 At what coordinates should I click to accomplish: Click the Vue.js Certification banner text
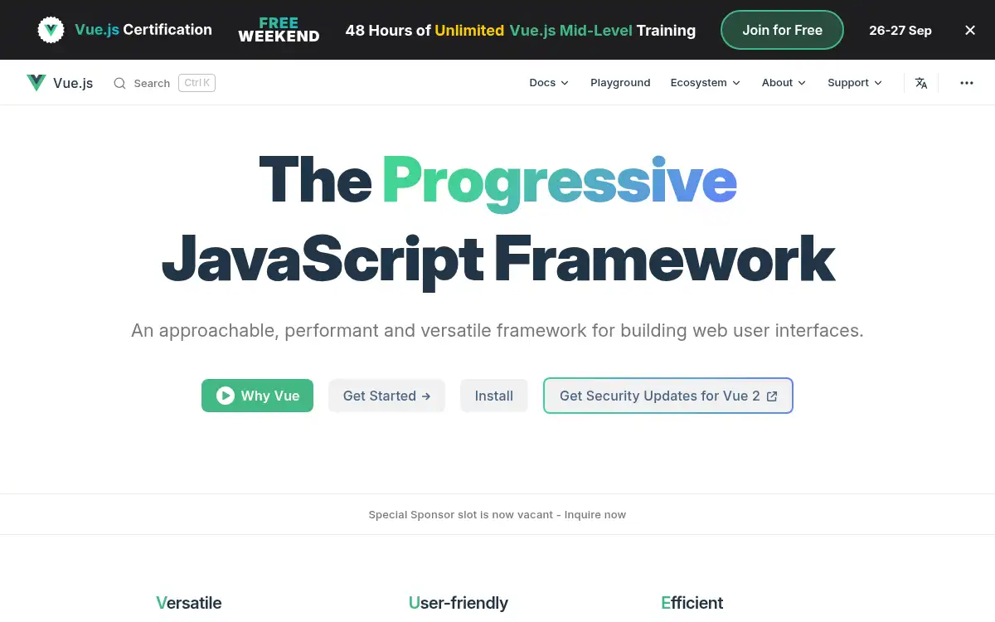coord(143,30)
